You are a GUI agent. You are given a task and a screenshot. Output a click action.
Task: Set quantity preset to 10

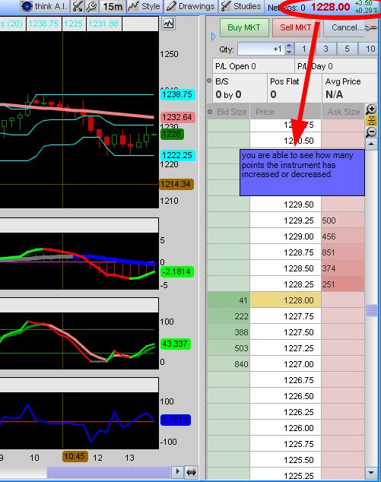370,49
